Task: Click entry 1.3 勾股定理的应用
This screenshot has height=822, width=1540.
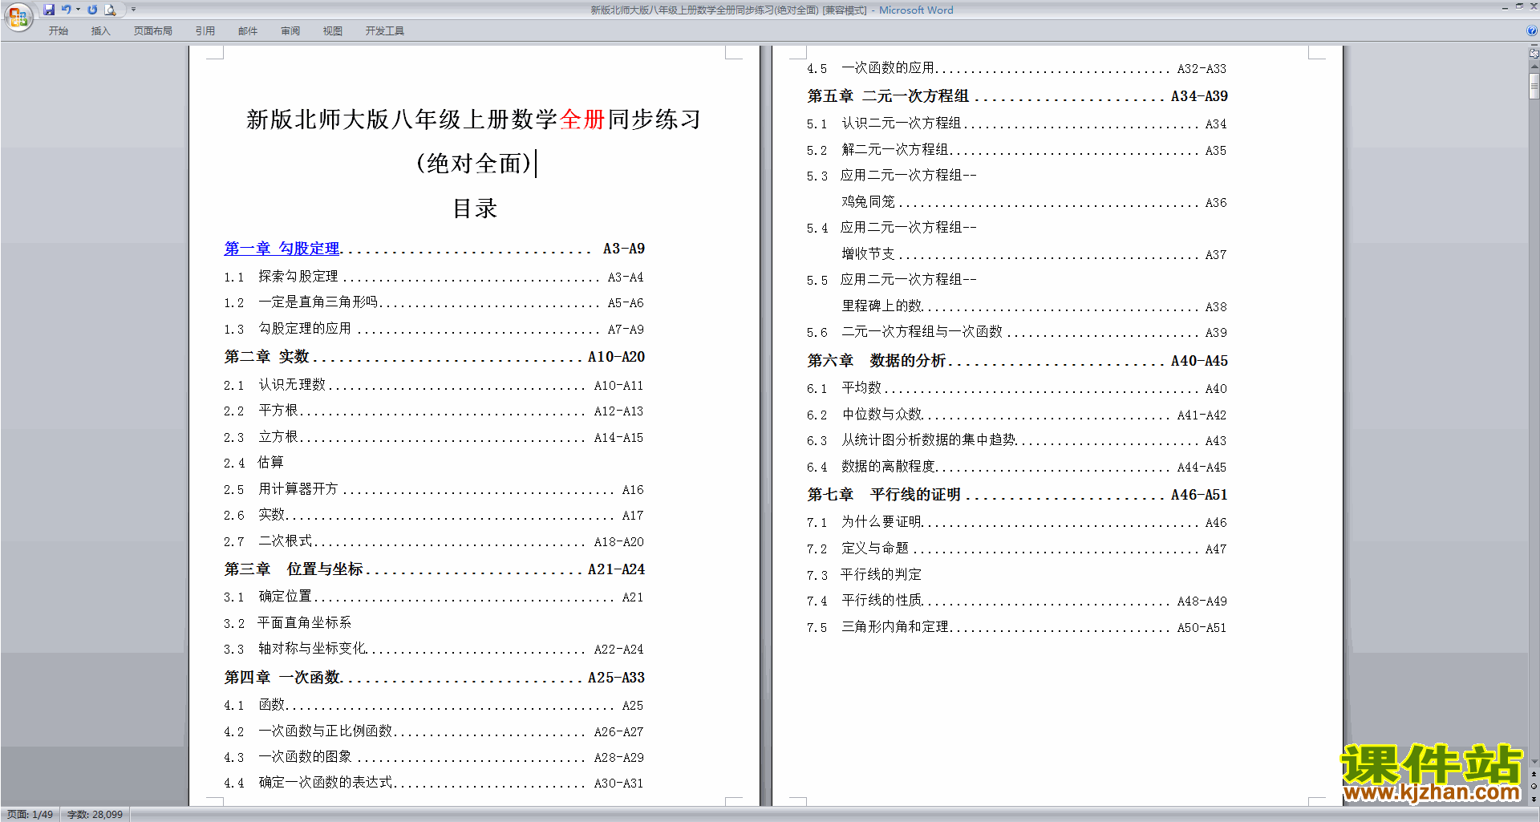Action: coord(434,329)
